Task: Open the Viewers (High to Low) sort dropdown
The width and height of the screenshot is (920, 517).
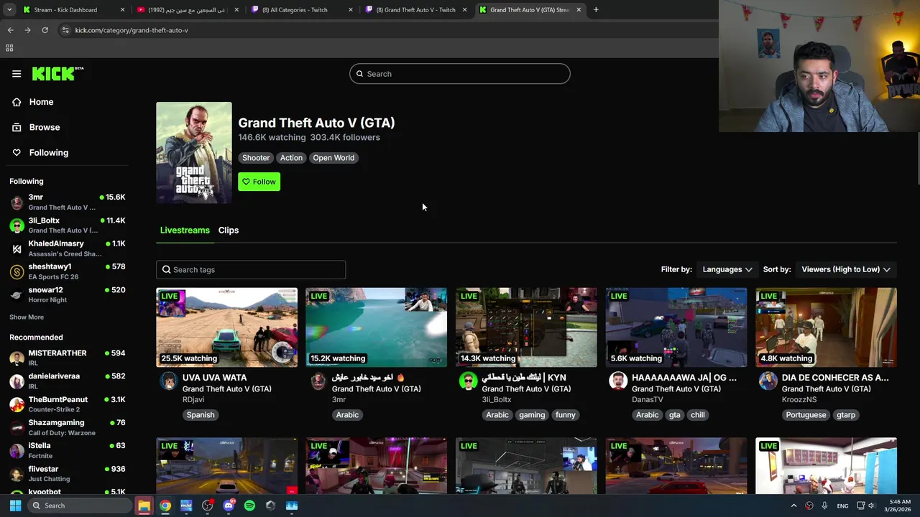Action: click(846, 269)
